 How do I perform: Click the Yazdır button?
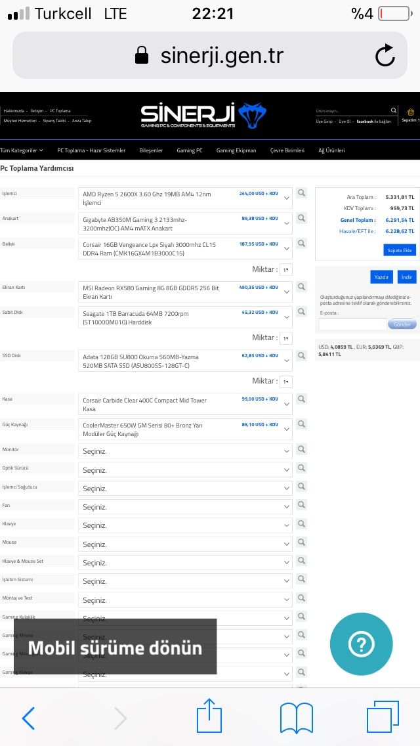tap(381, 277)
